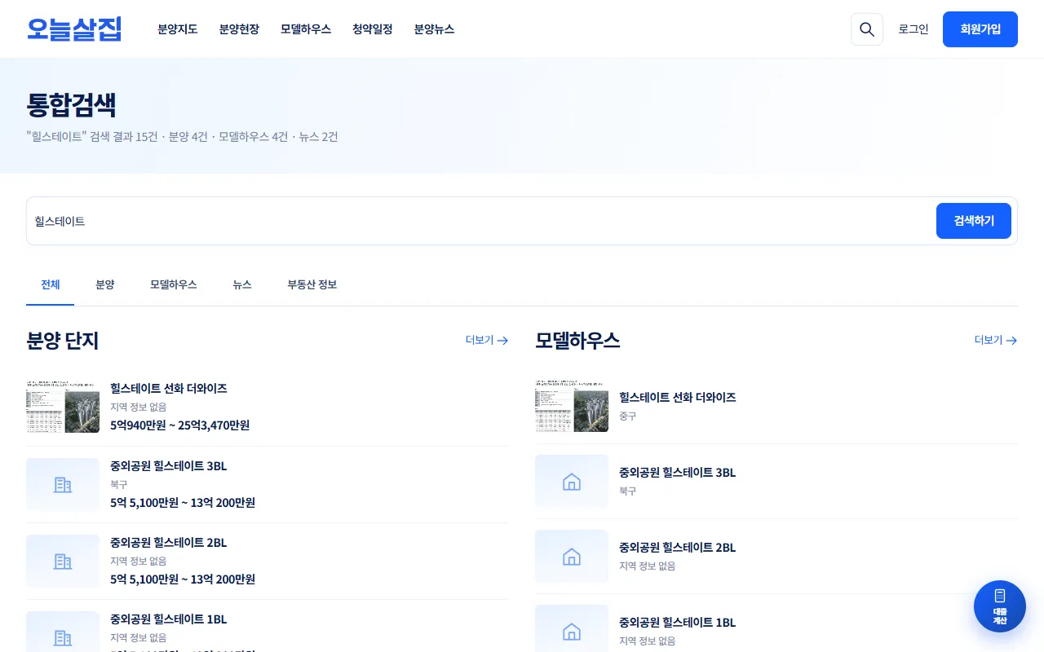Open the floating 대출계산 calculator button
The height and width of the screenshot is (652, 1044).
point(1000,606)
